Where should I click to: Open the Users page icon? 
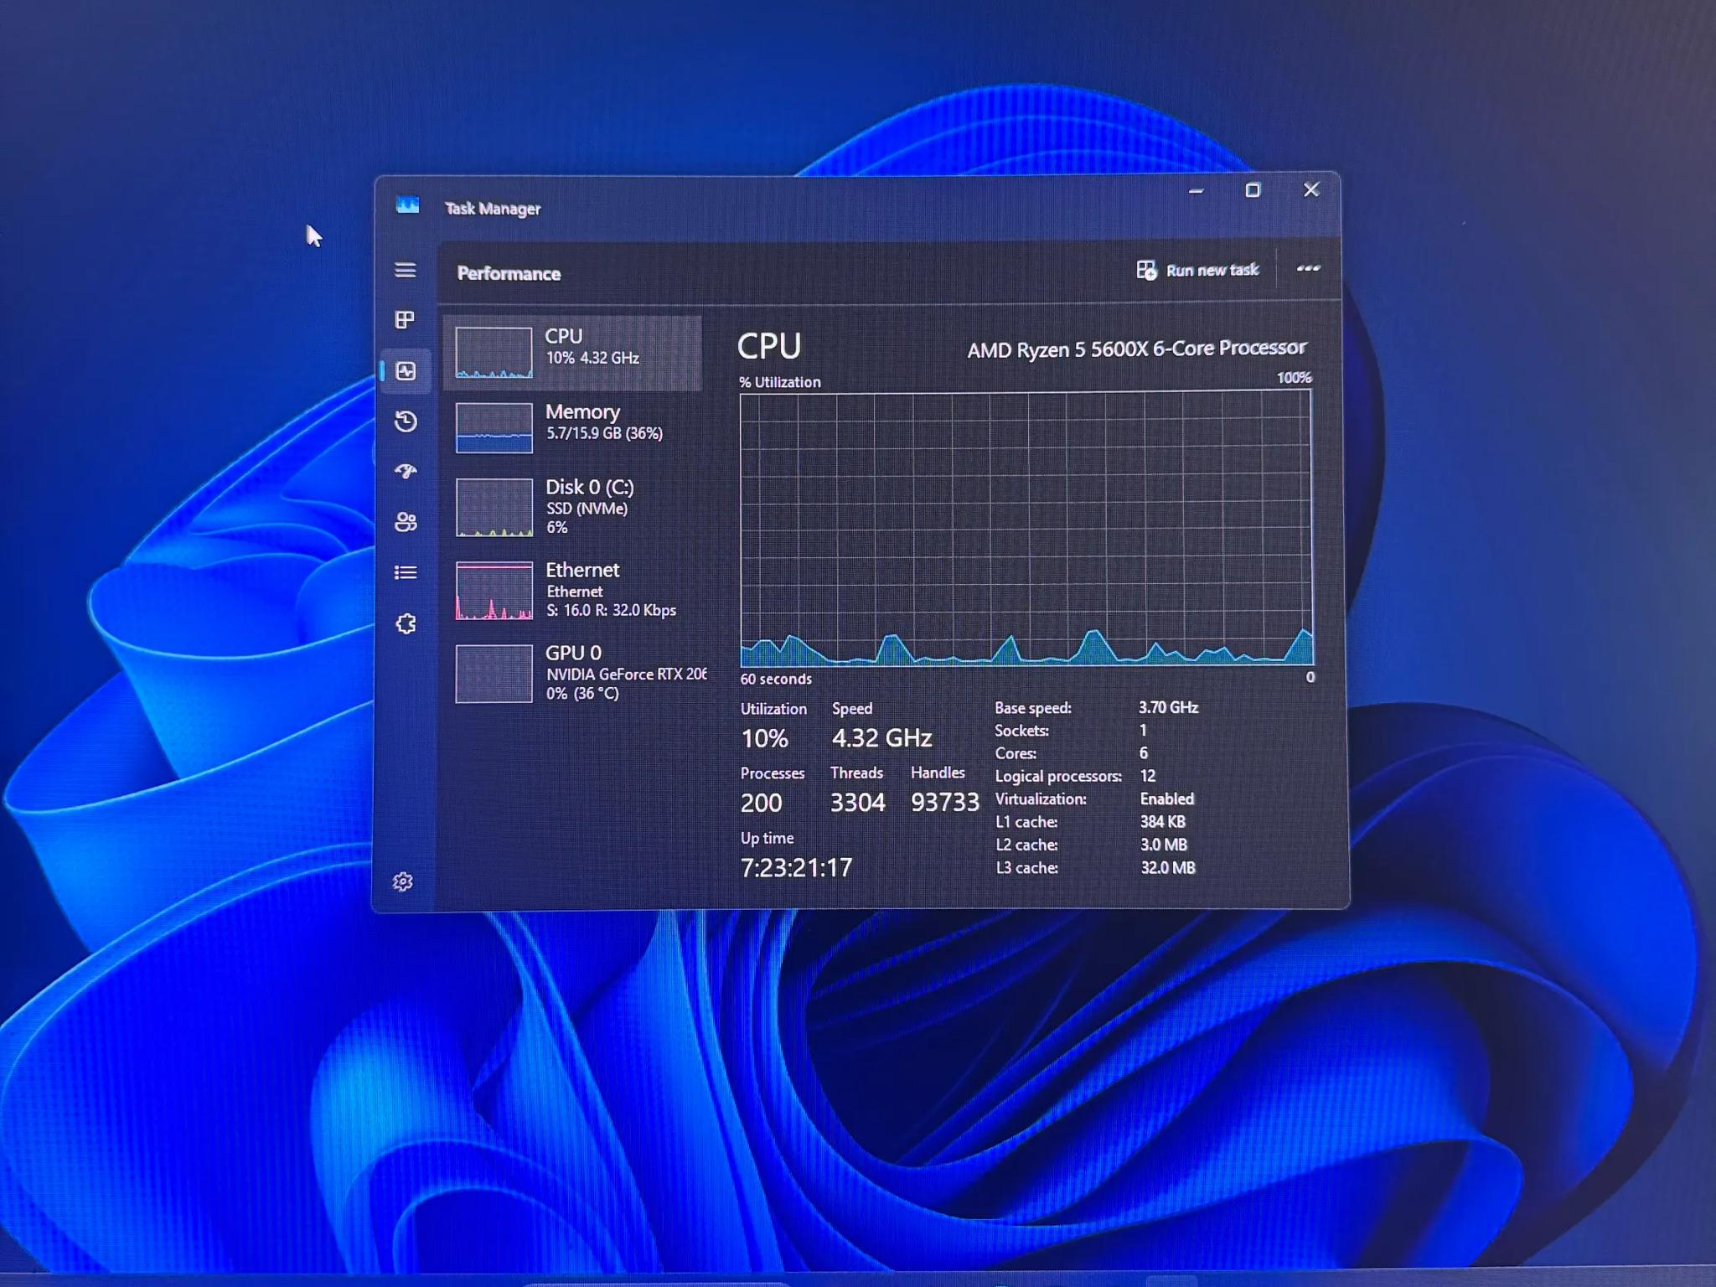pos(406,522)
